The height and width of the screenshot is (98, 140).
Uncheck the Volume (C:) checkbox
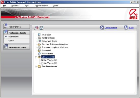(x=42, y=60)
